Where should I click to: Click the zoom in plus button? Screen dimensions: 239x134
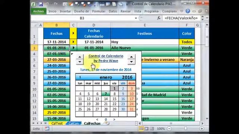[202, 129]
